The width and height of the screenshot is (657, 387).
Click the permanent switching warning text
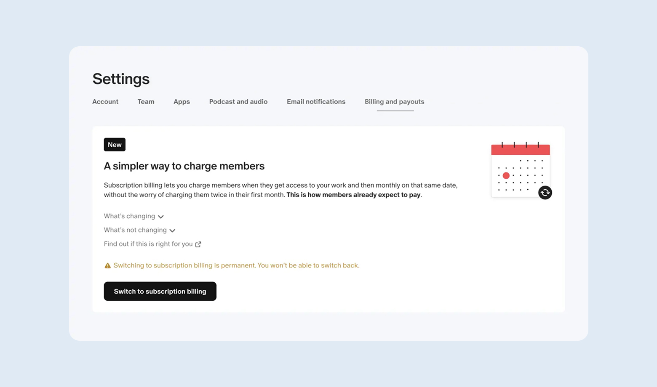click(236, 265)
